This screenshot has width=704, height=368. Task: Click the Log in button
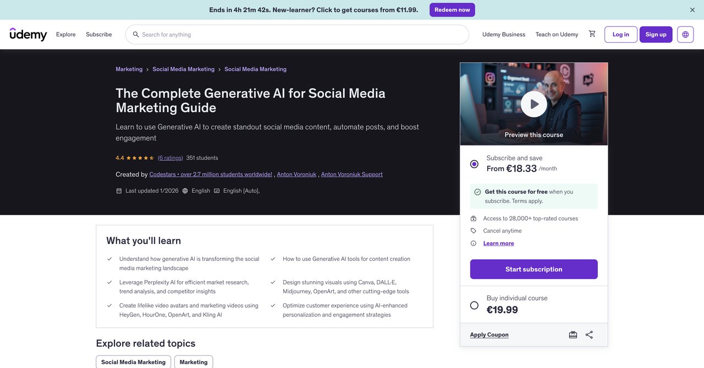coord(621,35)
